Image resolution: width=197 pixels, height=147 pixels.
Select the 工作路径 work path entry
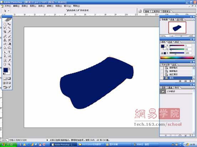(176, 91)
